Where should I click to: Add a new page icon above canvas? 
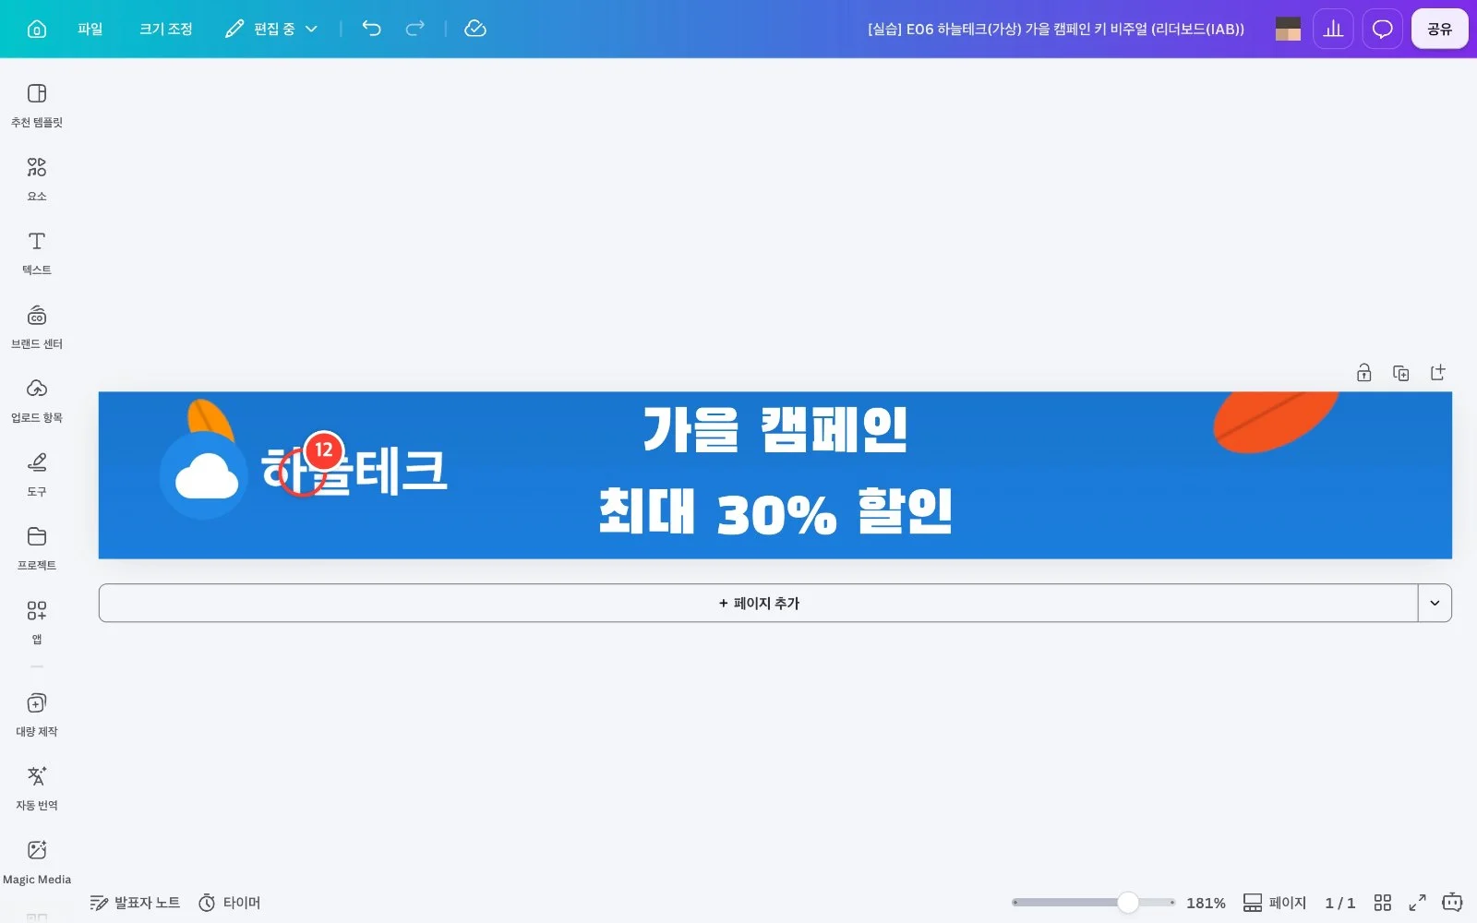(1437, 373)
